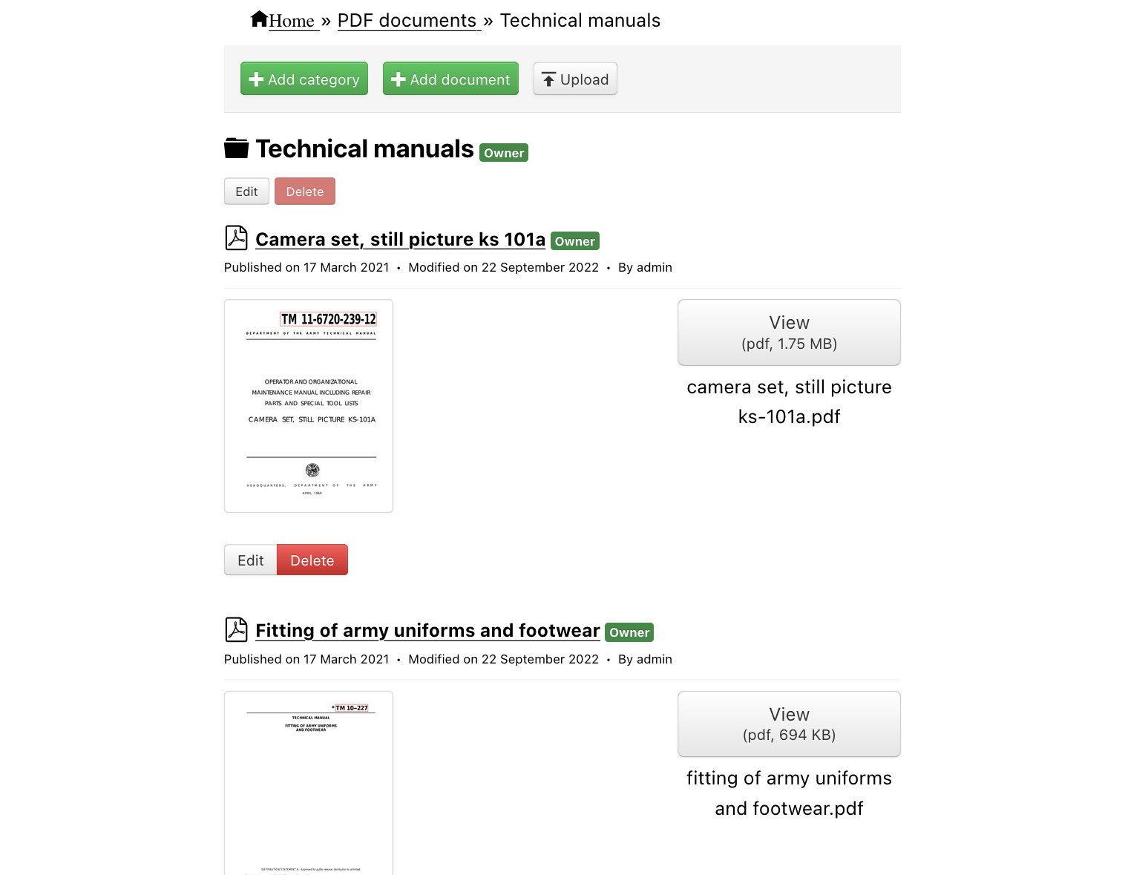Click the plus icon on Add document
Viewport: 1125px width, 875px height.
point(398,79)
